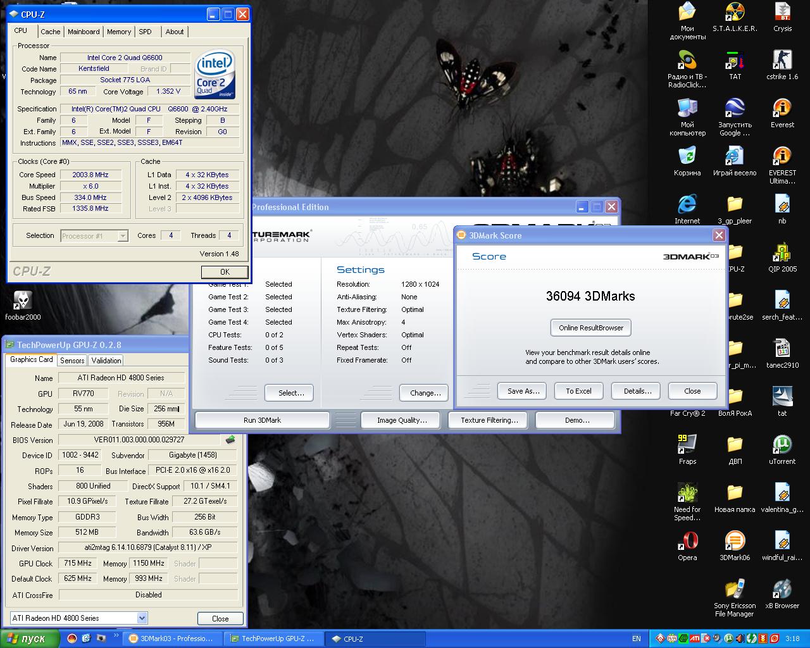Open the Корзина recycle bin icon
Screen dimensions: 810x648
click(687, 161)
